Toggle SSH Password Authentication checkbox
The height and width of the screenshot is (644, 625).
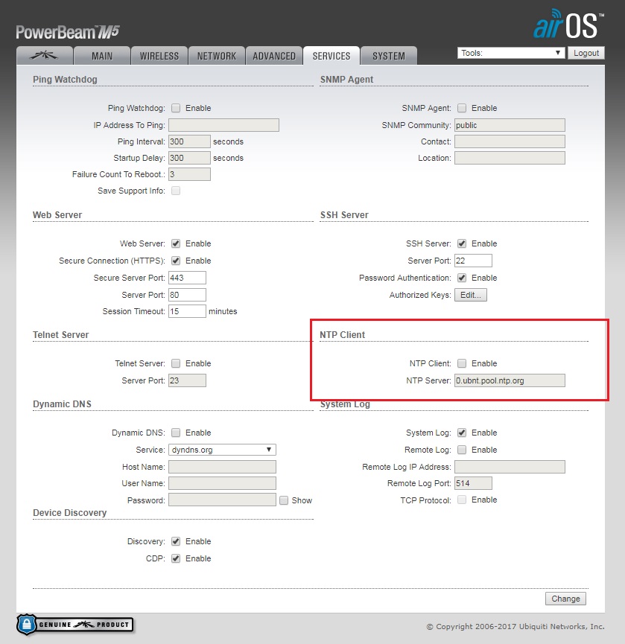click(462, 278)
